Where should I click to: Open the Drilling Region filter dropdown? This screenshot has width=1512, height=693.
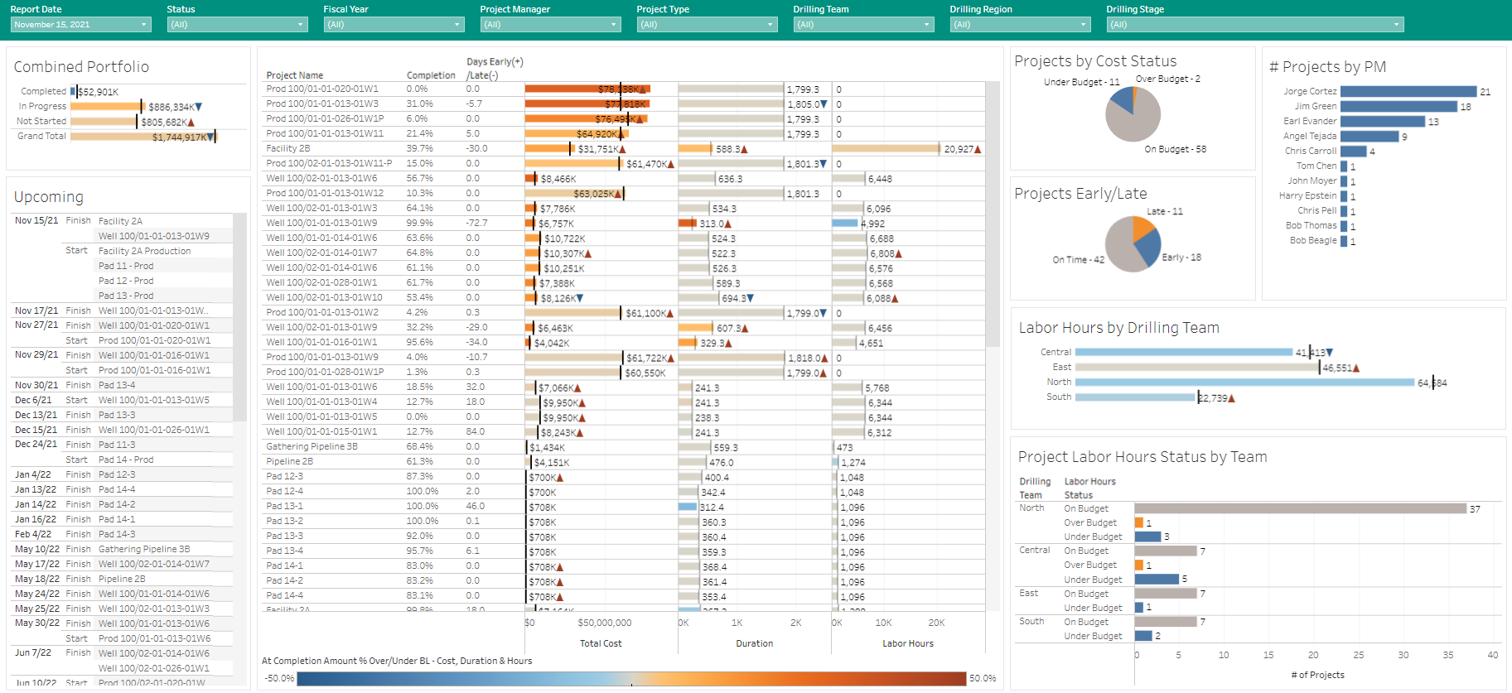click(x=1020, y=25)
